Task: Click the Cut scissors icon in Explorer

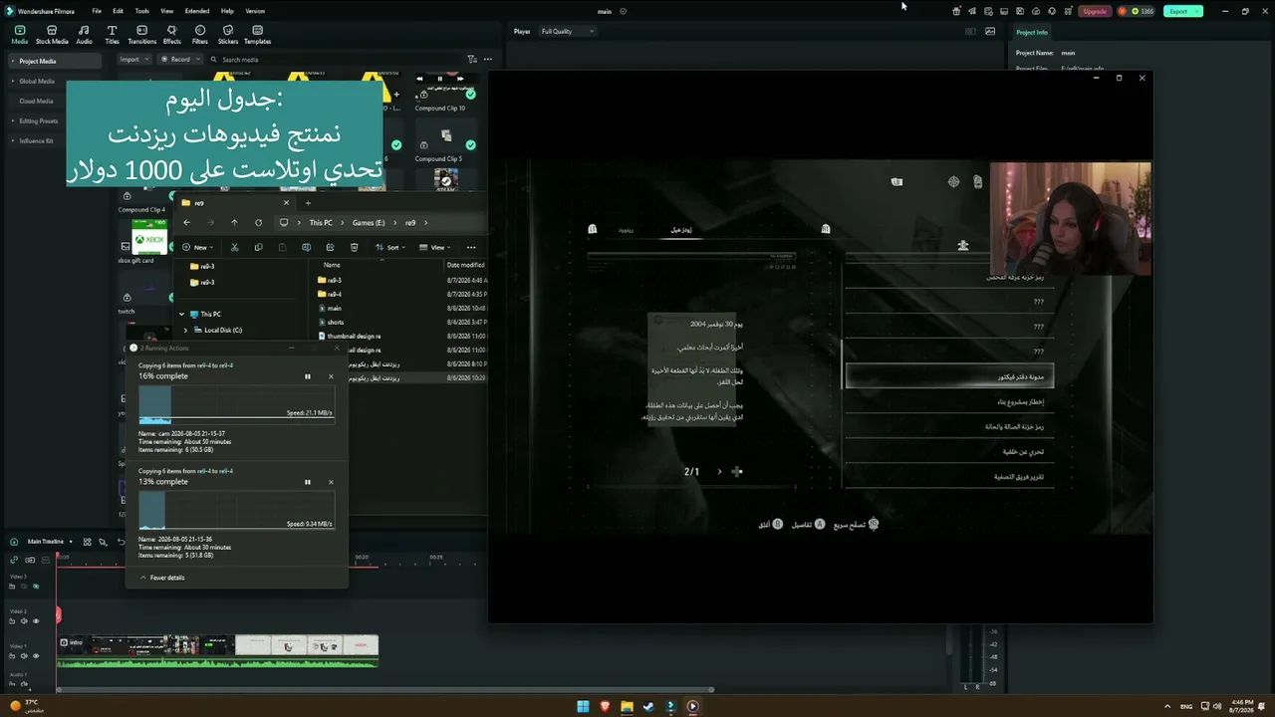Action: tap(234, 247)
